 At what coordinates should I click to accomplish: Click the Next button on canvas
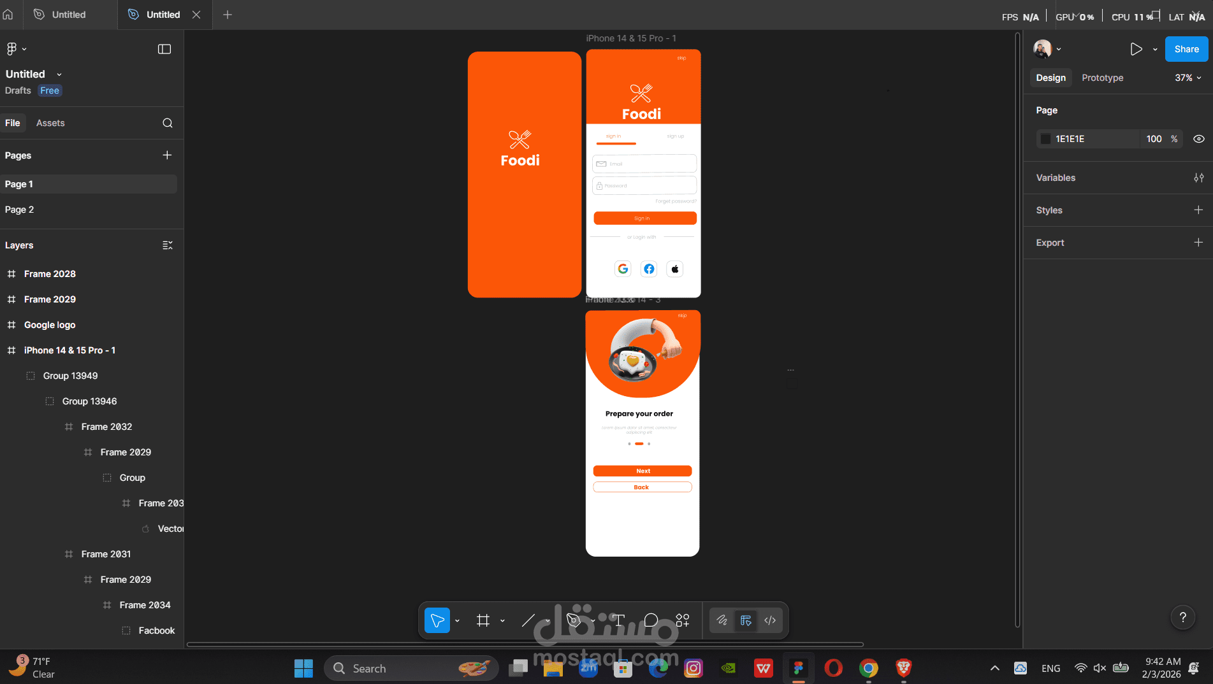point(642,471)
